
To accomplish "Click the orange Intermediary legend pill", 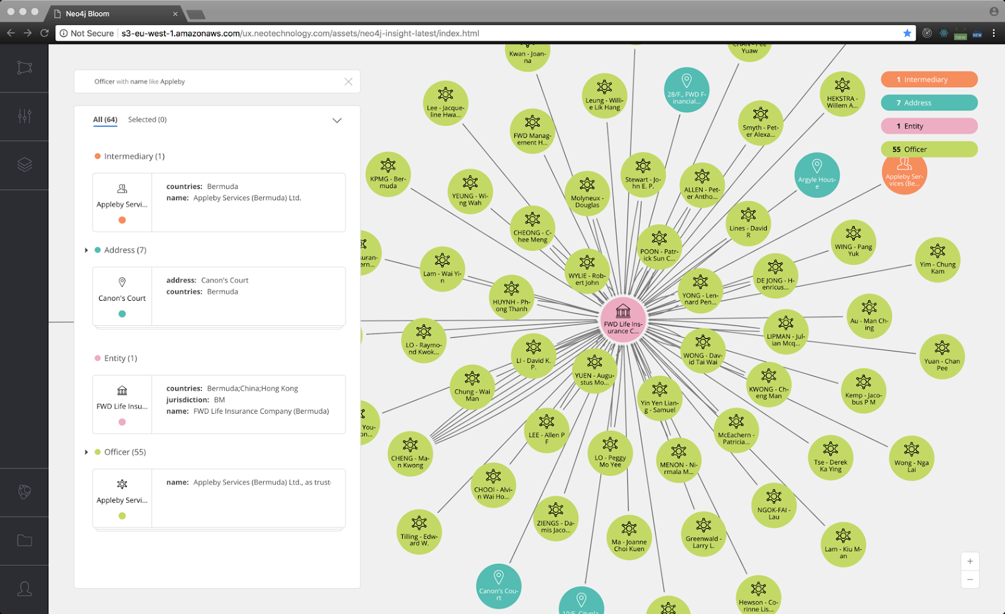I will [x=929, y=80].
